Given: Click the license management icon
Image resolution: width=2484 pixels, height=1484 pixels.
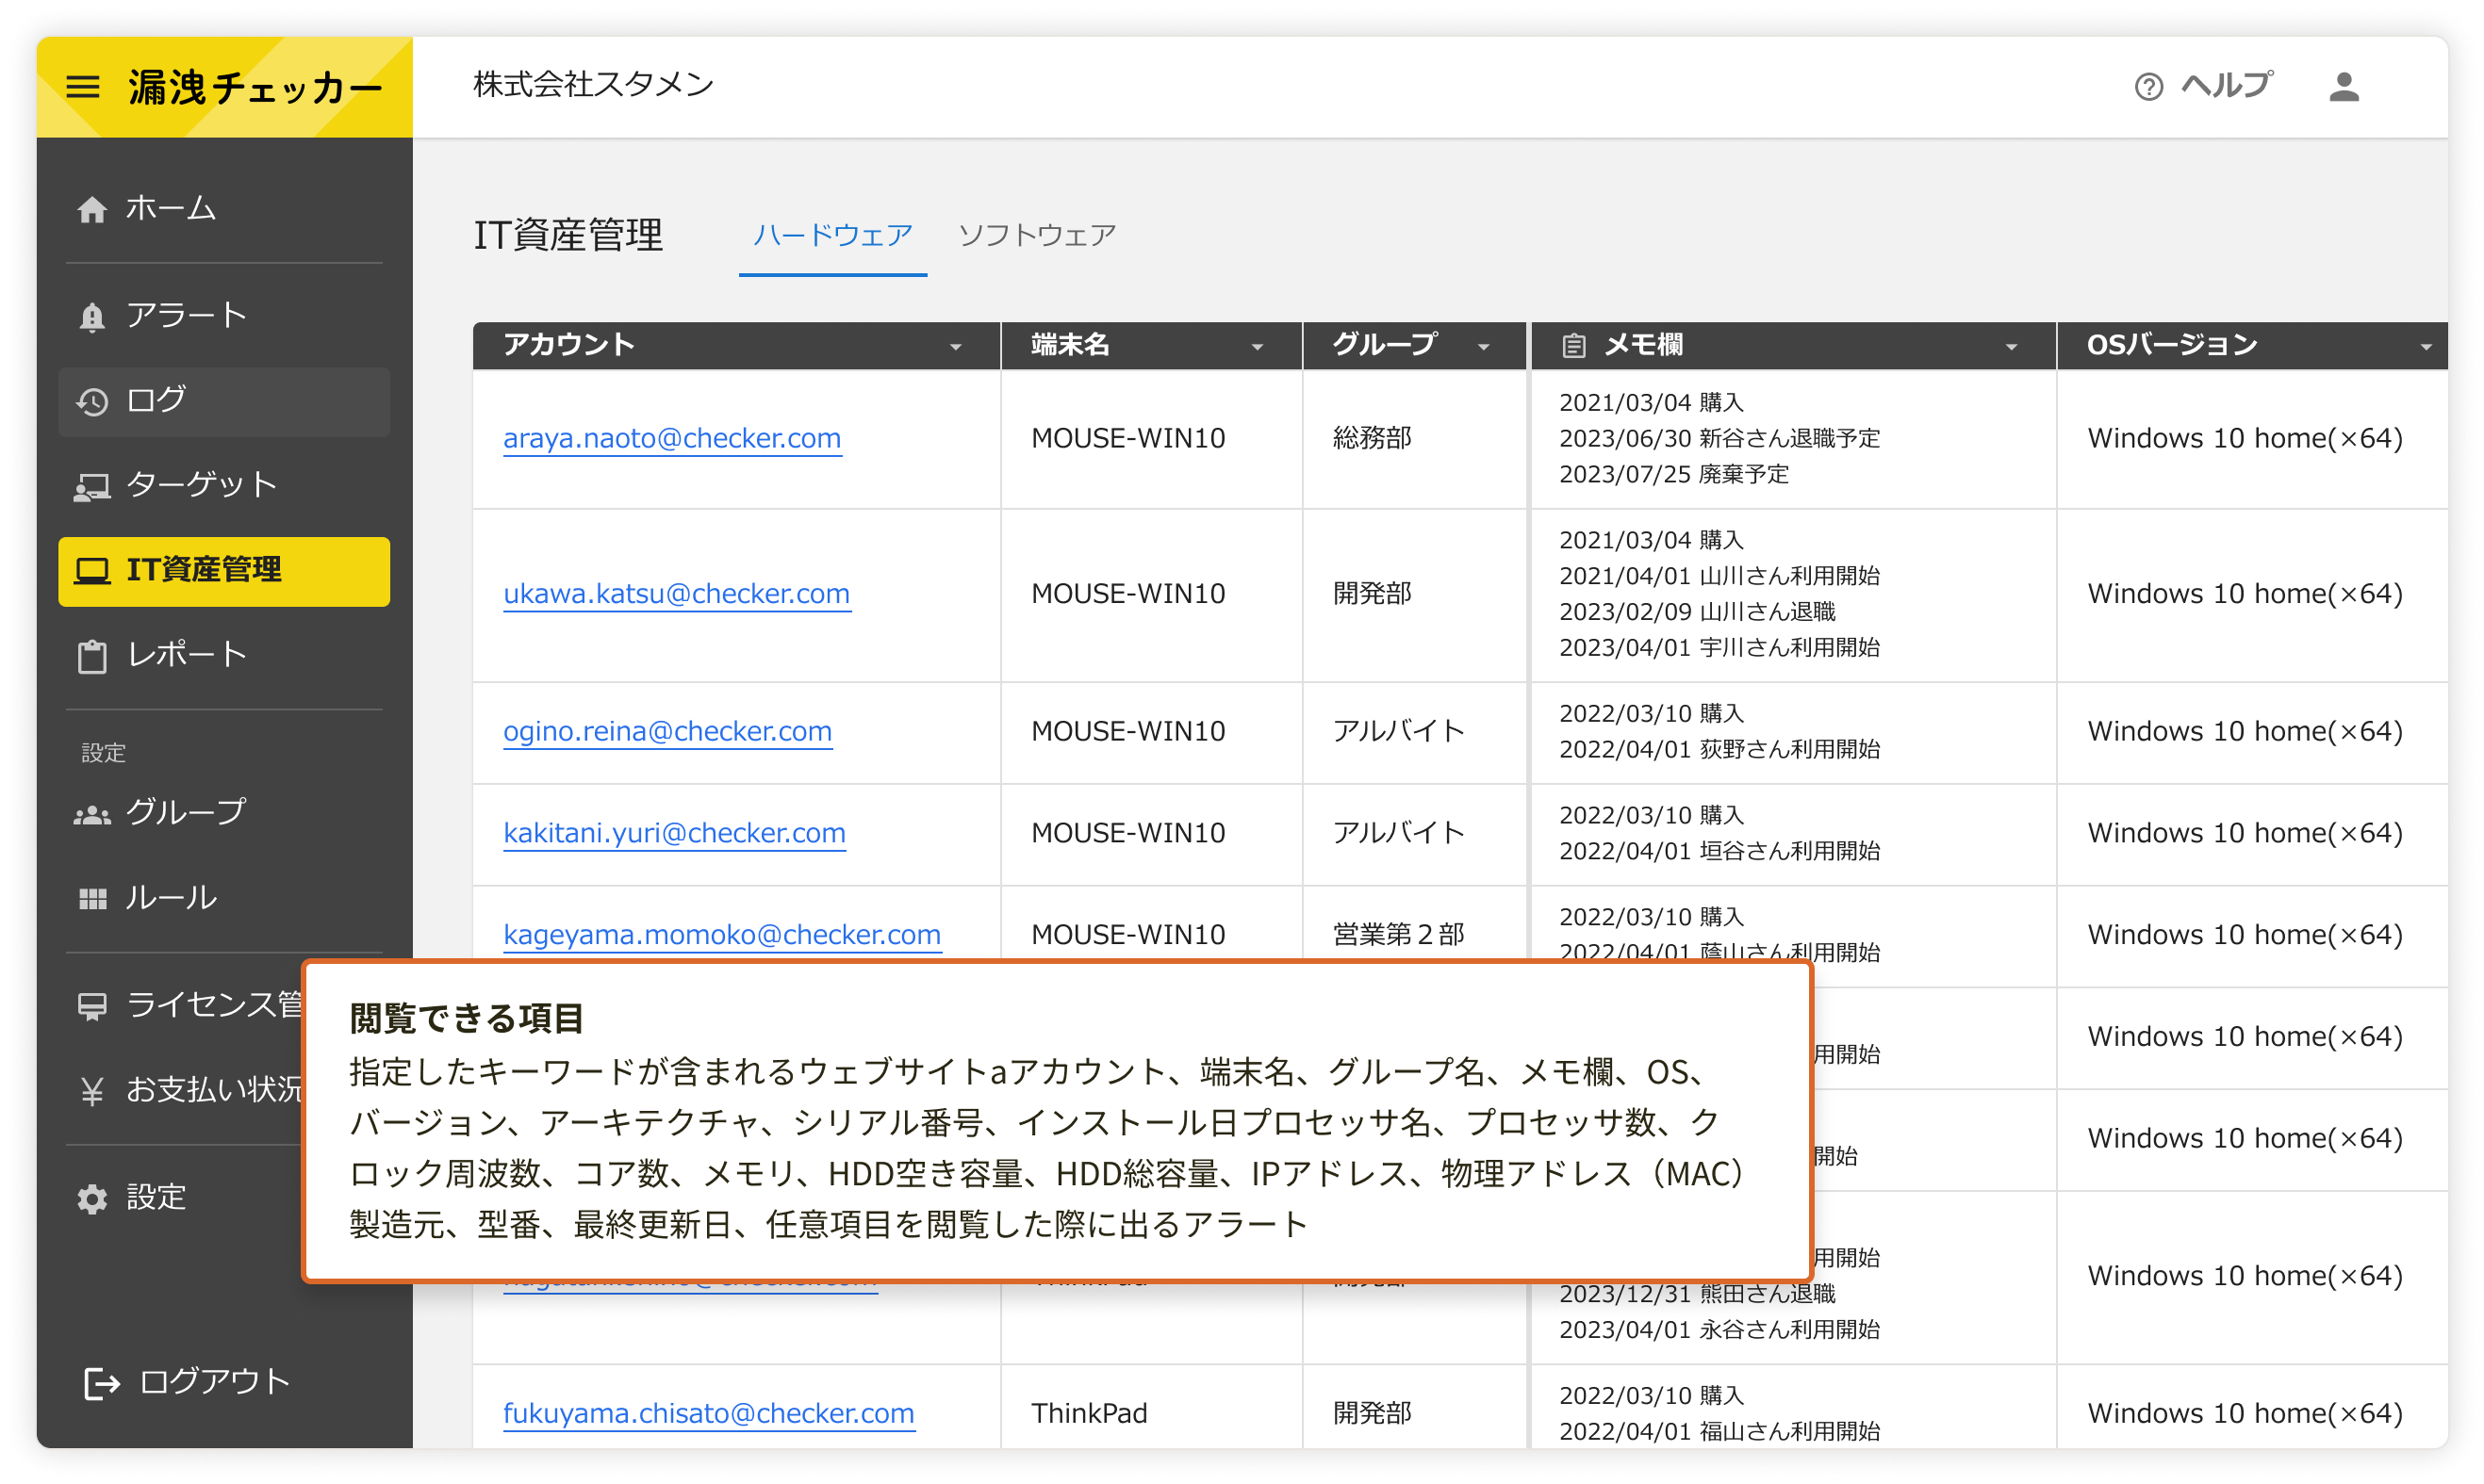Looking at the screenshot, I should point(92,1005).
